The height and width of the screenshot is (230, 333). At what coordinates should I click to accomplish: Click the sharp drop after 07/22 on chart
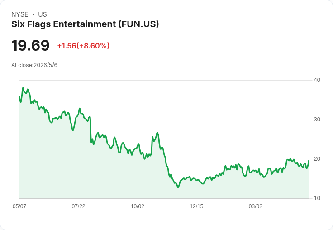[x=90, y=129]
